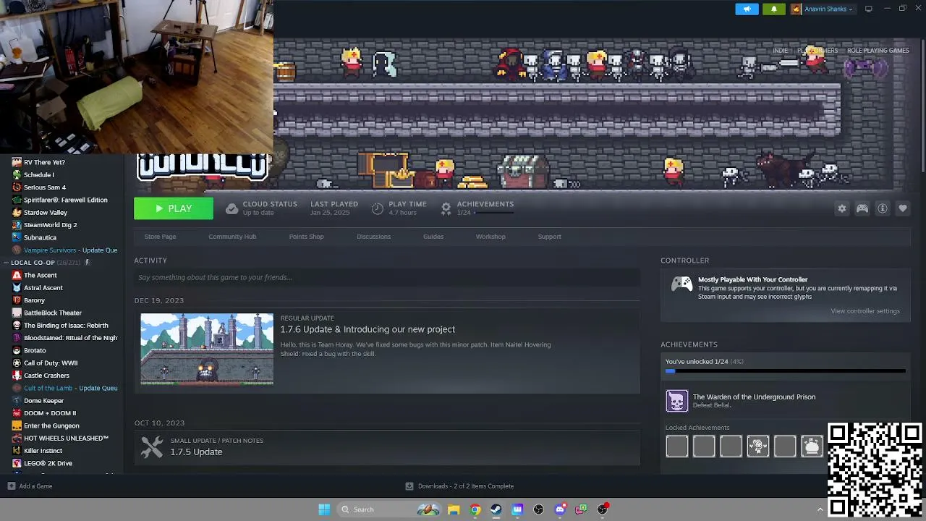Select the third locked achievement tile
This screenshot has width=926, height=521.
point(731,446)
